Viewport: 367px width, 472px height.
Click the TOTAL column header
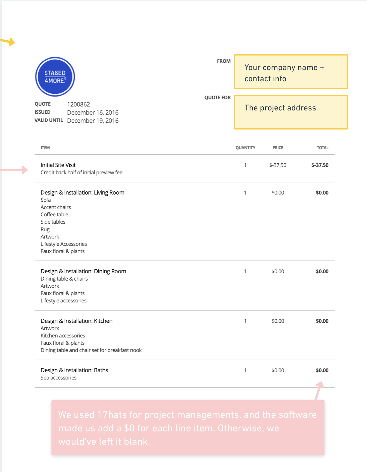click(x=323, y=148)
